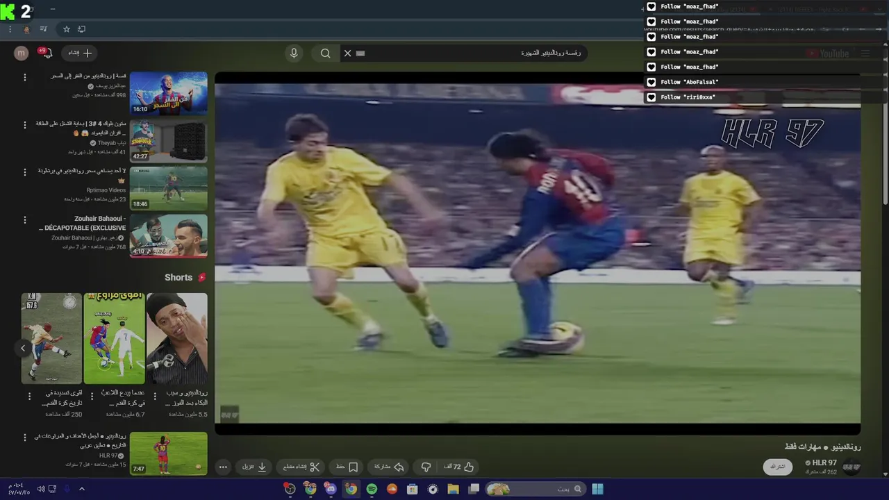Open YouTube notifications bell
Image resolution: width=889 pixels, height=500 pixels.
47,53
